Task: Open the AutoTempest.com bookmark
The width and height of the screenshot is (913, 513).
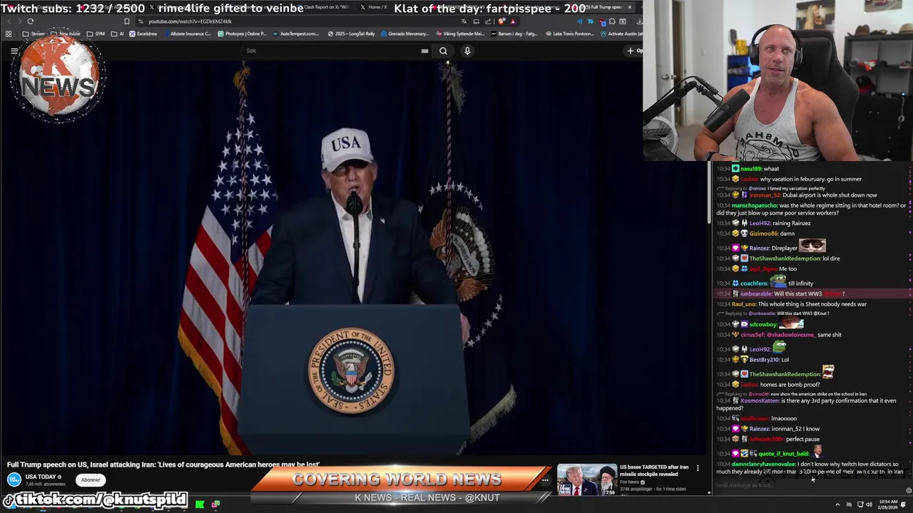Action: click(x=295, y=33)
